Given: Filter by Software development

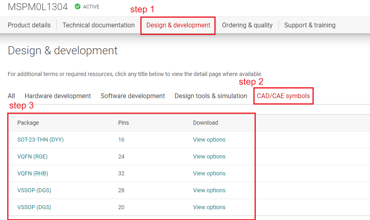Looking at the screenshot, I should [133, 96].
